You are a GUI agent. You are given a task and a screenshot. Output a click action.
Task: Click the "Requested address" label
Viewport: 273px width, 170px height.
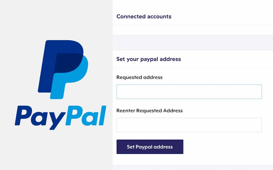[x=139, y=77]
